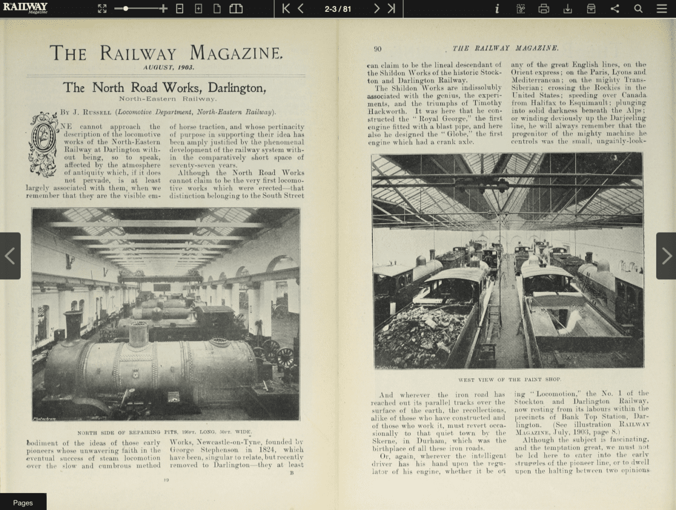This screenshot has height=510, width=676.
Task: Click the Railway Magazine logo
Action: point(25,8)
